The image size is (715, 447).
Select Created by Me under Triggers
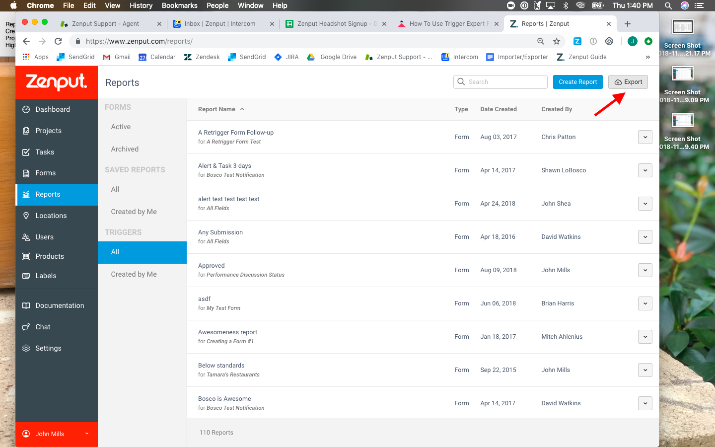(x=142, y=274)
